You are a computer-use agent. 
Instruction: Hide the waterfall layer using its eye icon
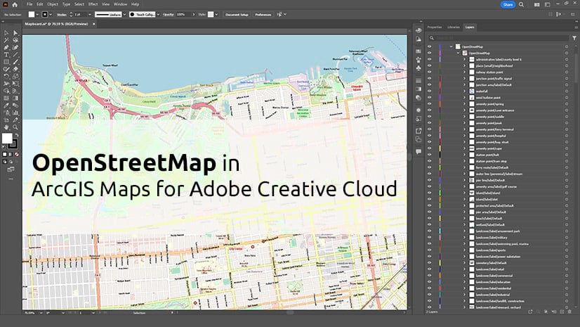(x=429, y=91)
